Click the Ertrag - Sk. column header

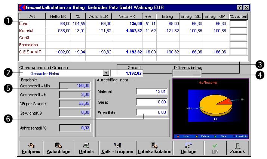coord(191,16)
